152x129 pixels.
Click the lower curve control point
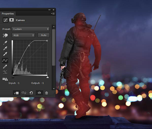coord(19,63)
